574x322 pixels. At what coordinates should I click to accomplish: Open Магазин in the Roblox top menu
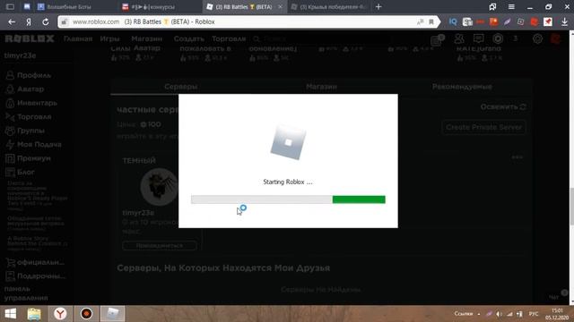coord(146,38)
